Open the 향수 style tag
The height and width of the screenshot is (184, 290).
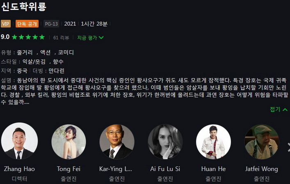point(58,62)
